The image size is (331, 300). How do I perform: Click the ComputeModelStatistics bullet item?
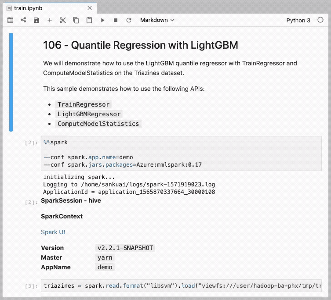(x=98, y=124)
